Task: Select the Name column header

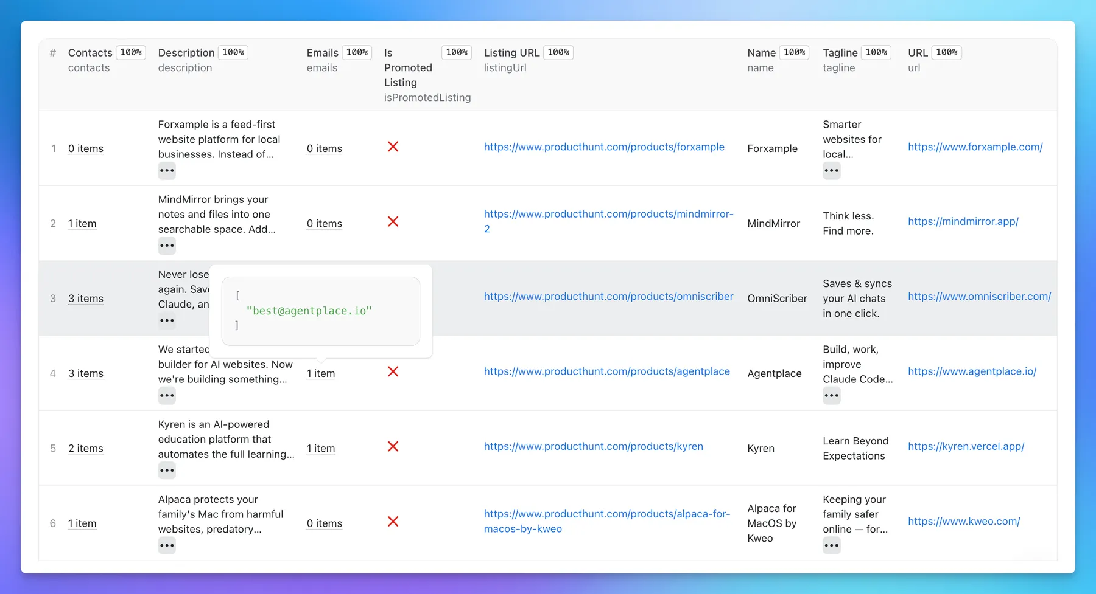Action: (x=760, y=53)
